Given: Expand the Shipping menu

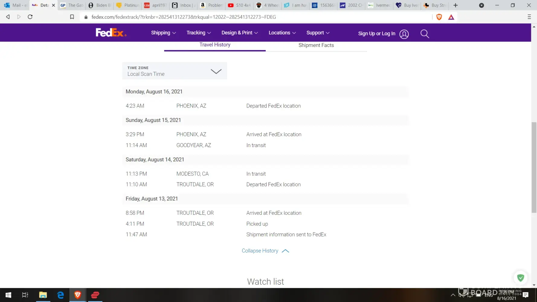Looking at the screenshot, I should coord(163,33).
